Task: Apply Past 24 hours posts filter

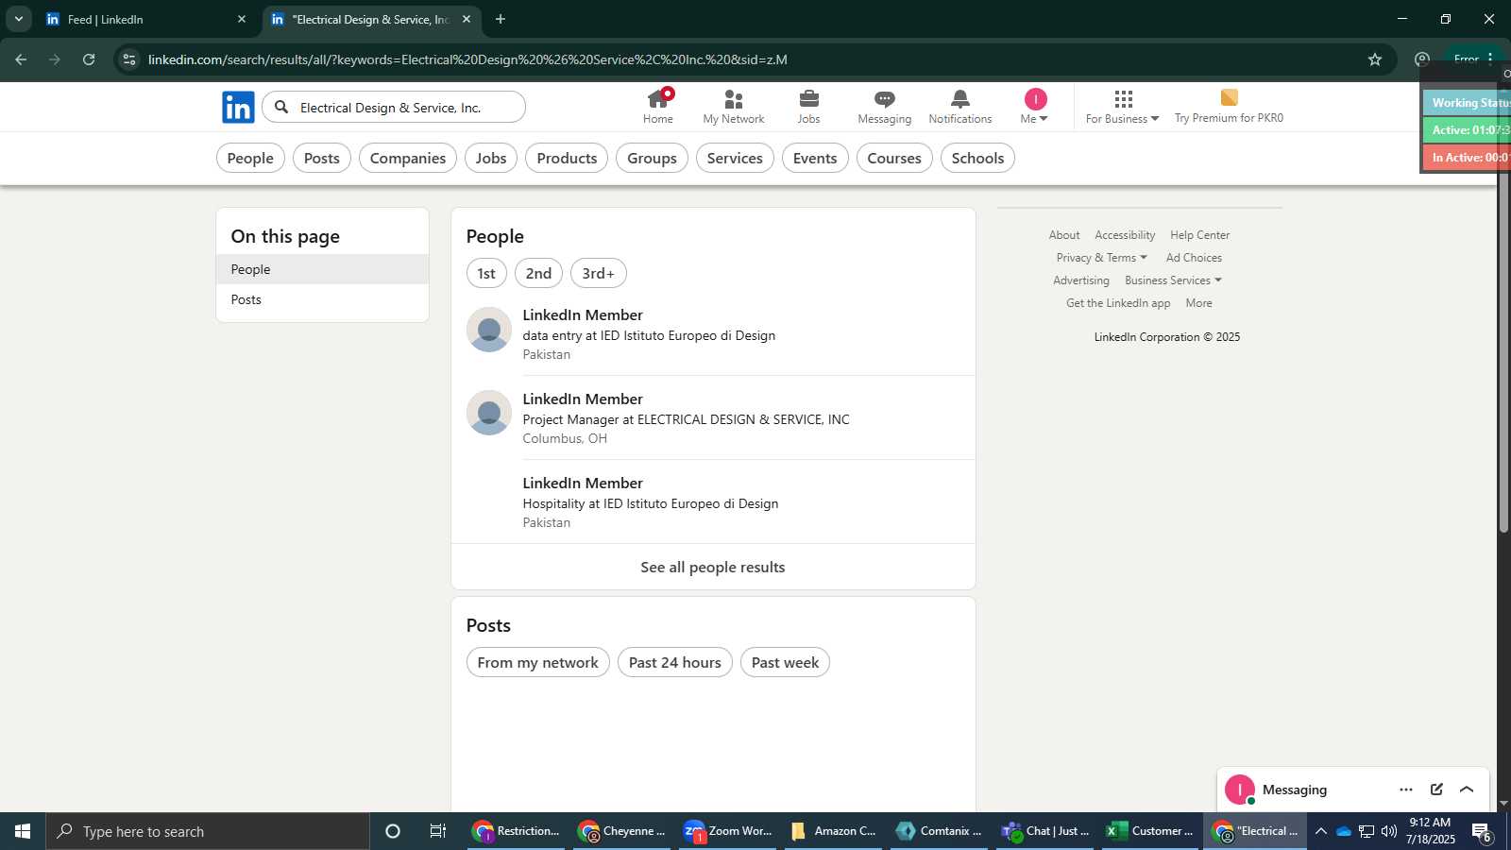Action: (675, 662)
